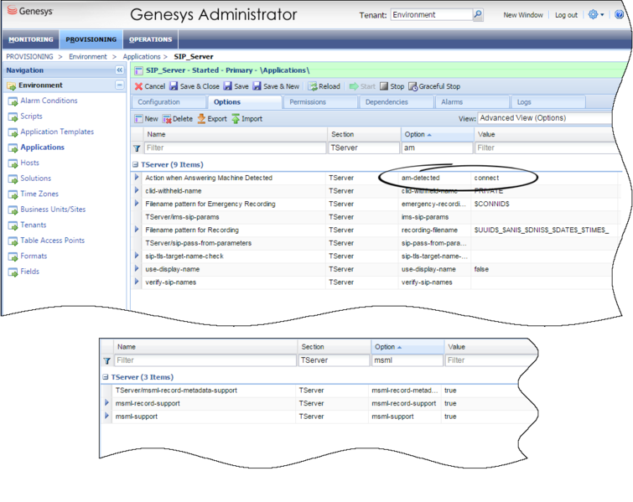Image resolution: width=633 pixels, height=502 pixels.
Task: Switch to the Permissions tab
Action: tap(307, 102)
